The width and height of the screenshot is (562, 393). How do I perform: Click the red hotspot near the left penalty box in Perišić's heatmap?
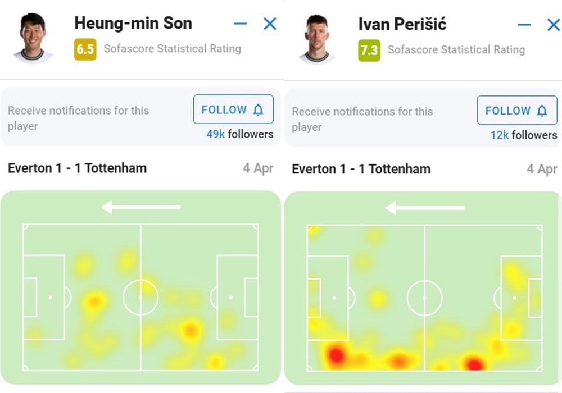336,354
